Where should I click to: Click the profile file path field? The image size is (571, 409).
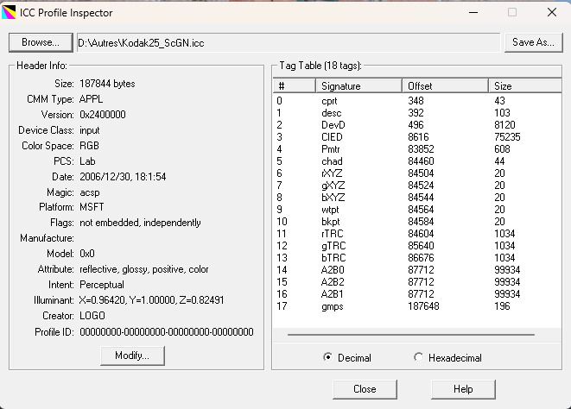pyautogui.click(x=288, y=42)
